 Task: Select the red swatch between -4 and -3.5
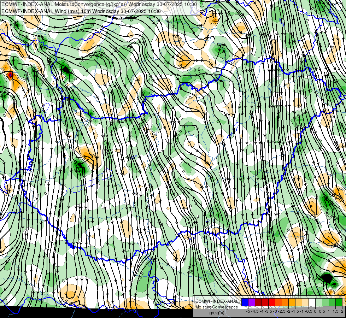click(x=265, y=302)
